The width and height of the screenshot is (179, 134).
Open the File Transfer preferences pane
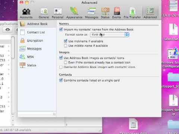point(132,13)
